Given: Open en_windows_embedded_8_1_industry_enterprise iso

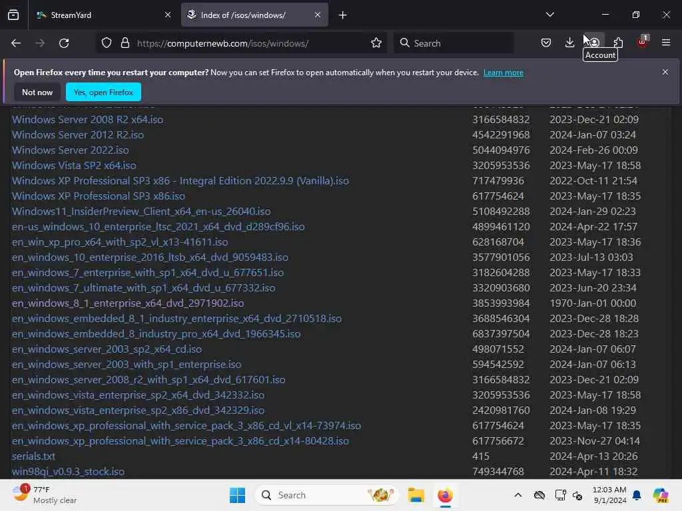Looking at the screenshot, I should tap(176, 319).
